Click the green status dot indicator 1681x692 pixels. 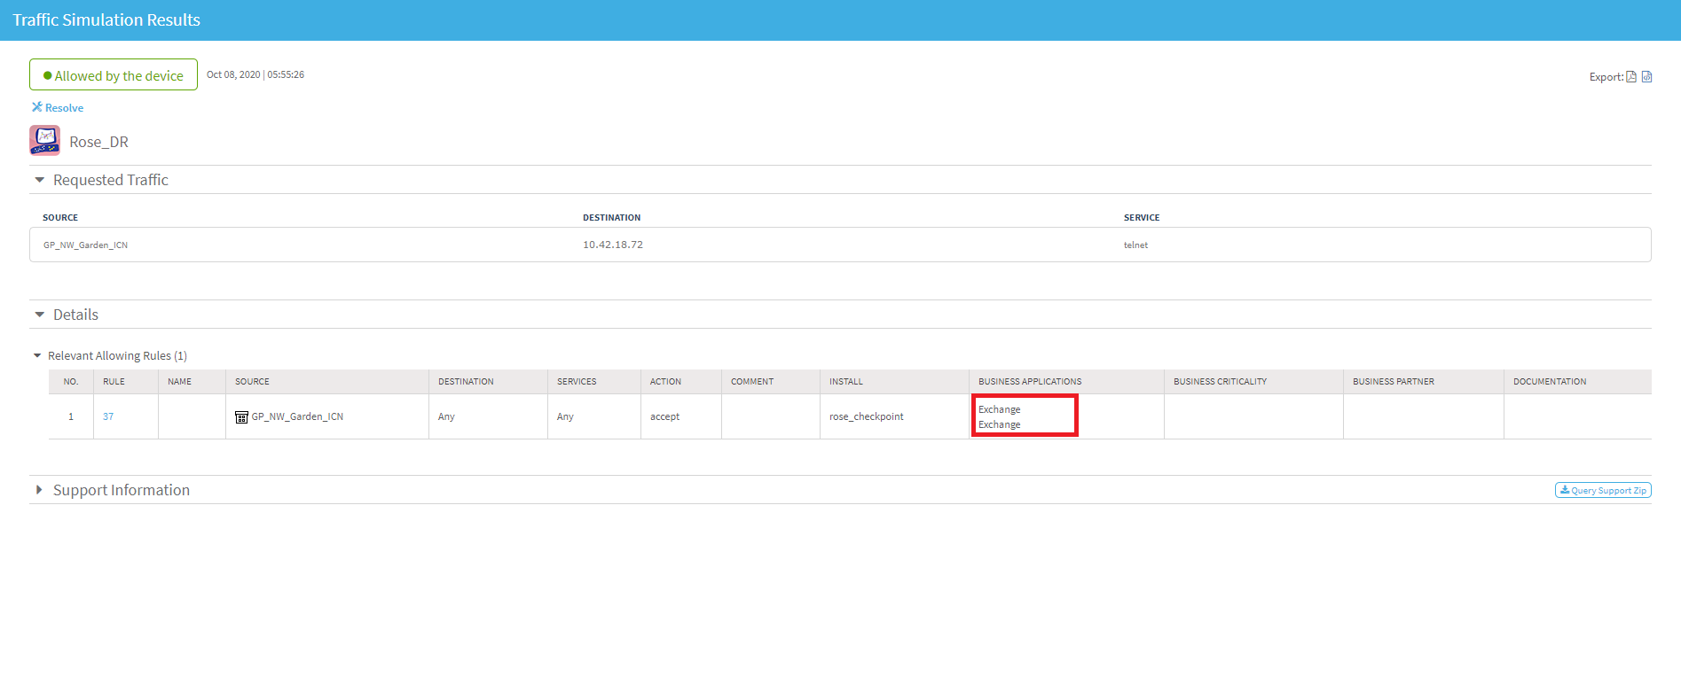(48, 76)
